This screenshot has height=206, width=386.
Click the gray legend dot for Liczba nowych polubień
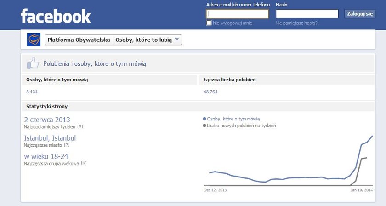pyautogui.click(x=204, y=126)
